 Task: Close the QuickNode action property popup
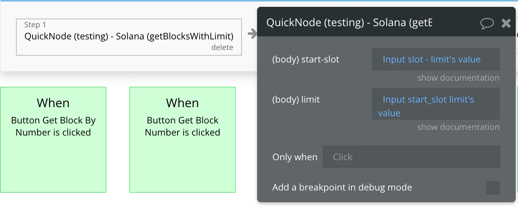(506, 23)
